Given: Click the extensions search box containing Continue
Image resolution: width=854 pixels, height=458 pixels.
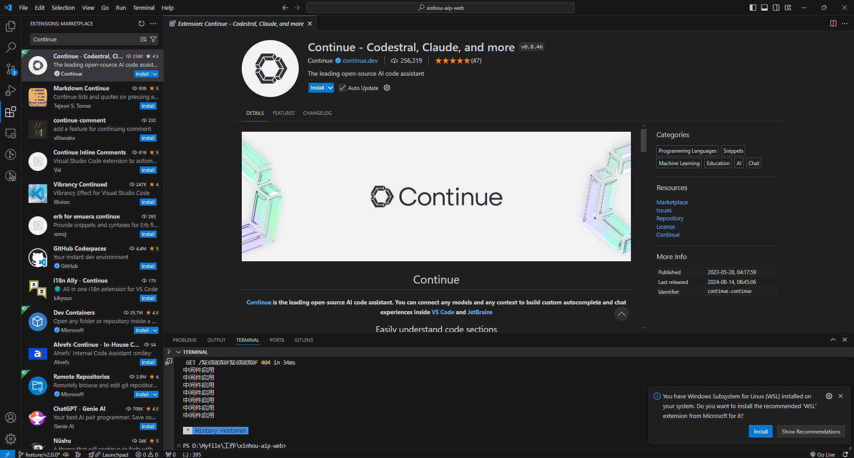Looking at the screenshot, I should [85, 39].
